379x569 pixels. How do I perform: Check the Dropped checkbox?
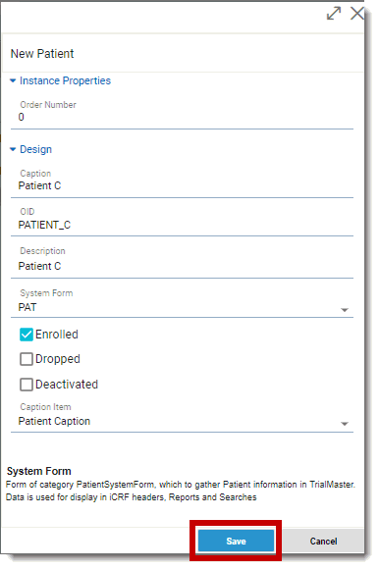(x=27, y=359)
